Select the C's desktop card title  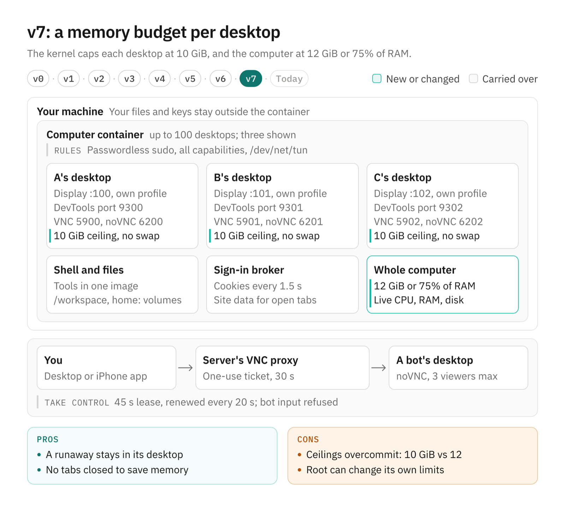403,177
